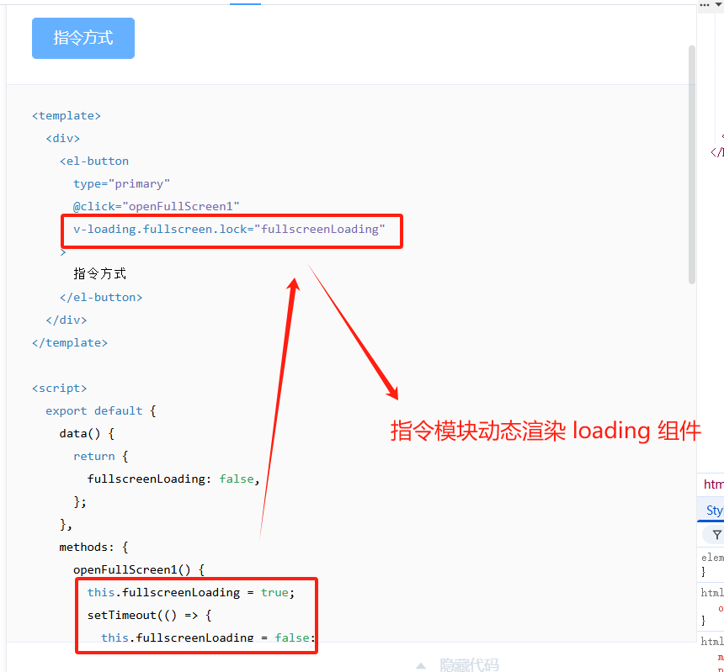The height and width of the screenshot is (672, 724).
Task: Click the html selector rule in the Styles panel
Action: click(x=711, y=592)
